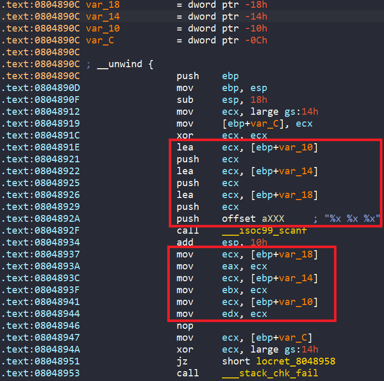Select the mov edx, ecx instruction
The image size is (384, 381).
coord(221,314)
